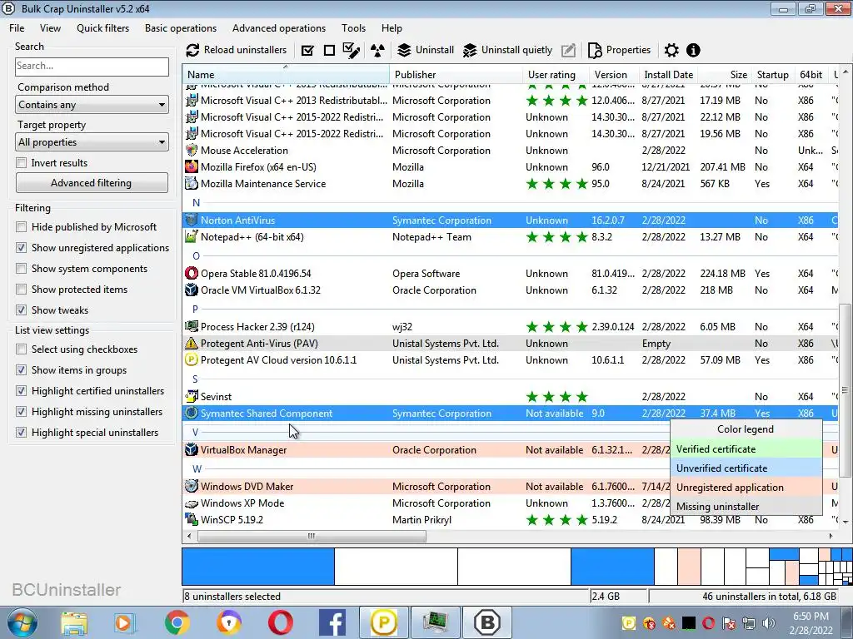Image resolution: width=853 pixels, height=639 pixels.
Task: Toggle Highlight special uninstallers
Action: click(21, 432)
